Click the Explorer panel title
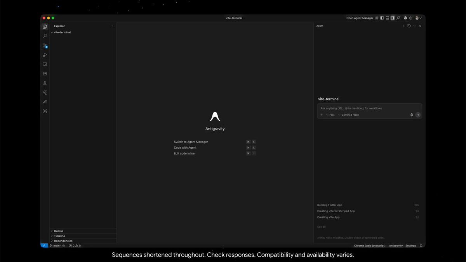The height and width of the screenshot is (262, 466). 59,26
